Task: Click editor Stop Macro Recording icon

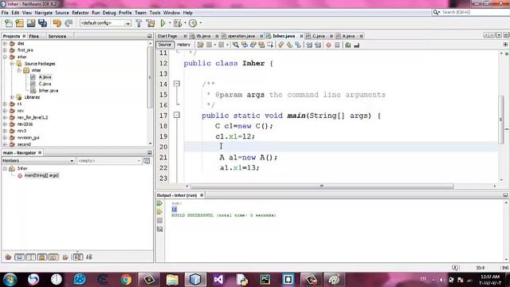Action: pos(337,45)
